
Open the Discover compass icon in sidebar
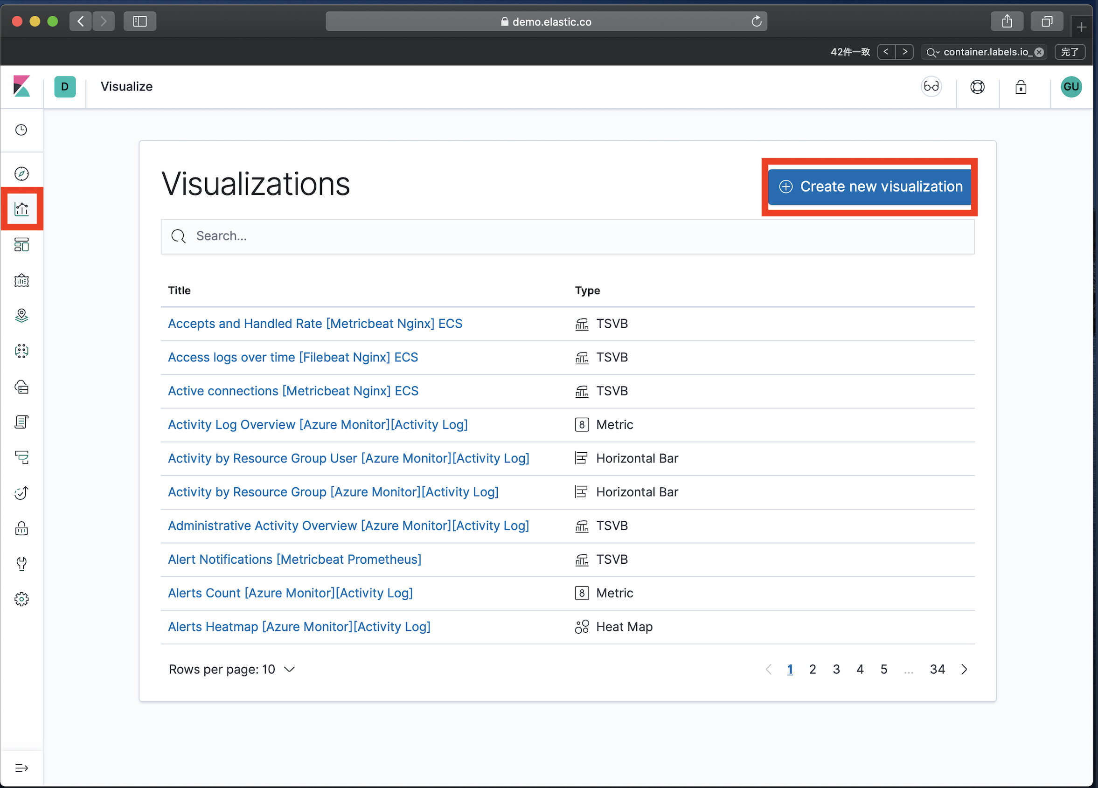pos(22,174)
